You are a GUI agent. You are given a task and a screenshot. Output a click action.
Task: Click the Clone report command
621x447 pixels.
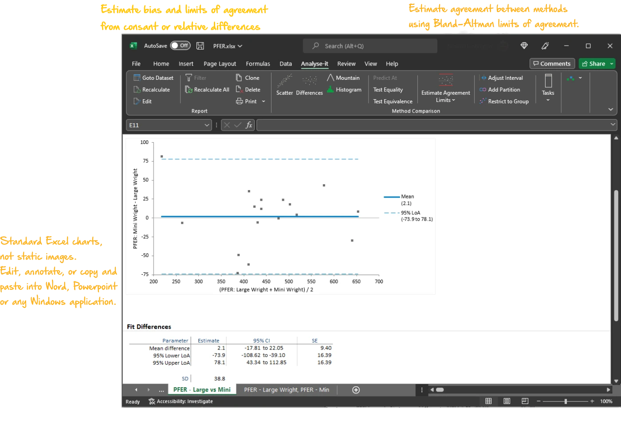248,78
